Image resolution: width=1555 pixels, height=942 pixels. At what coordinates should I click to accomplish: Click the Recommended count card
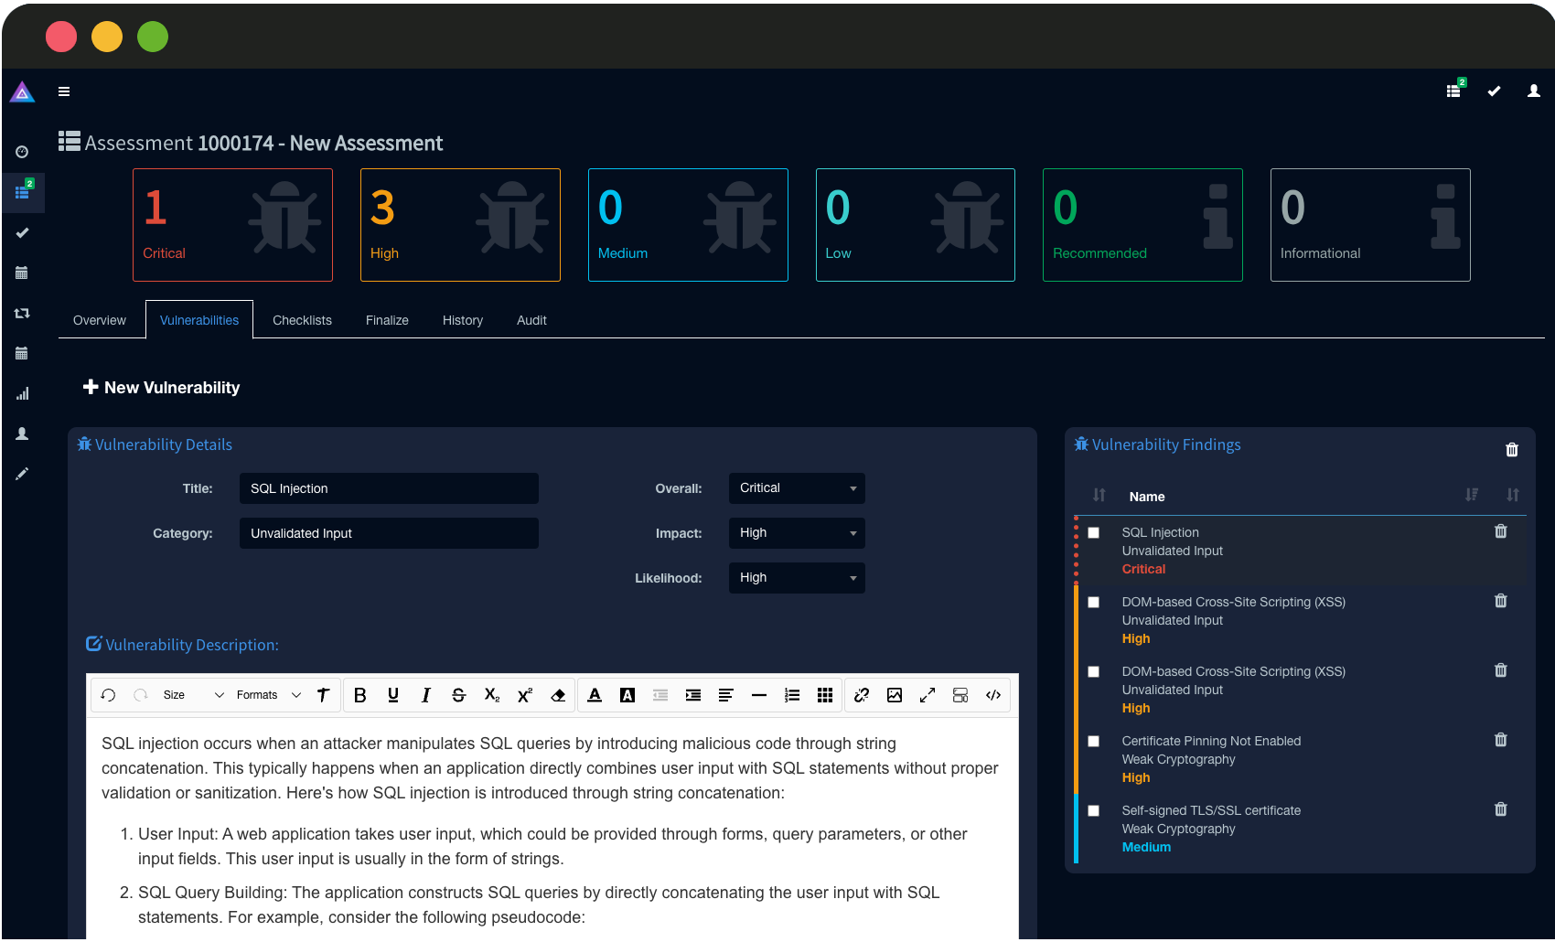click(1142, 225)
